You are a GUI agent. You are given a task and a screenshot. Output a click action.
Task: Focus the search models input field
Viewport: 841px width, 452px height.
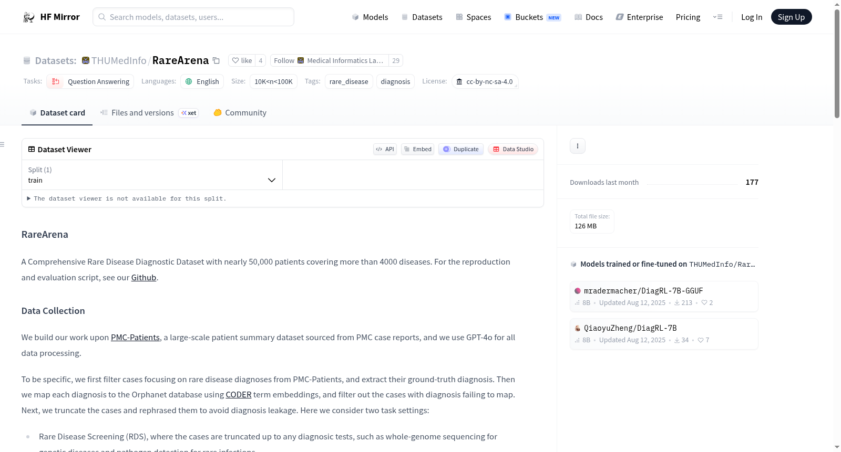tap(193, 17)
